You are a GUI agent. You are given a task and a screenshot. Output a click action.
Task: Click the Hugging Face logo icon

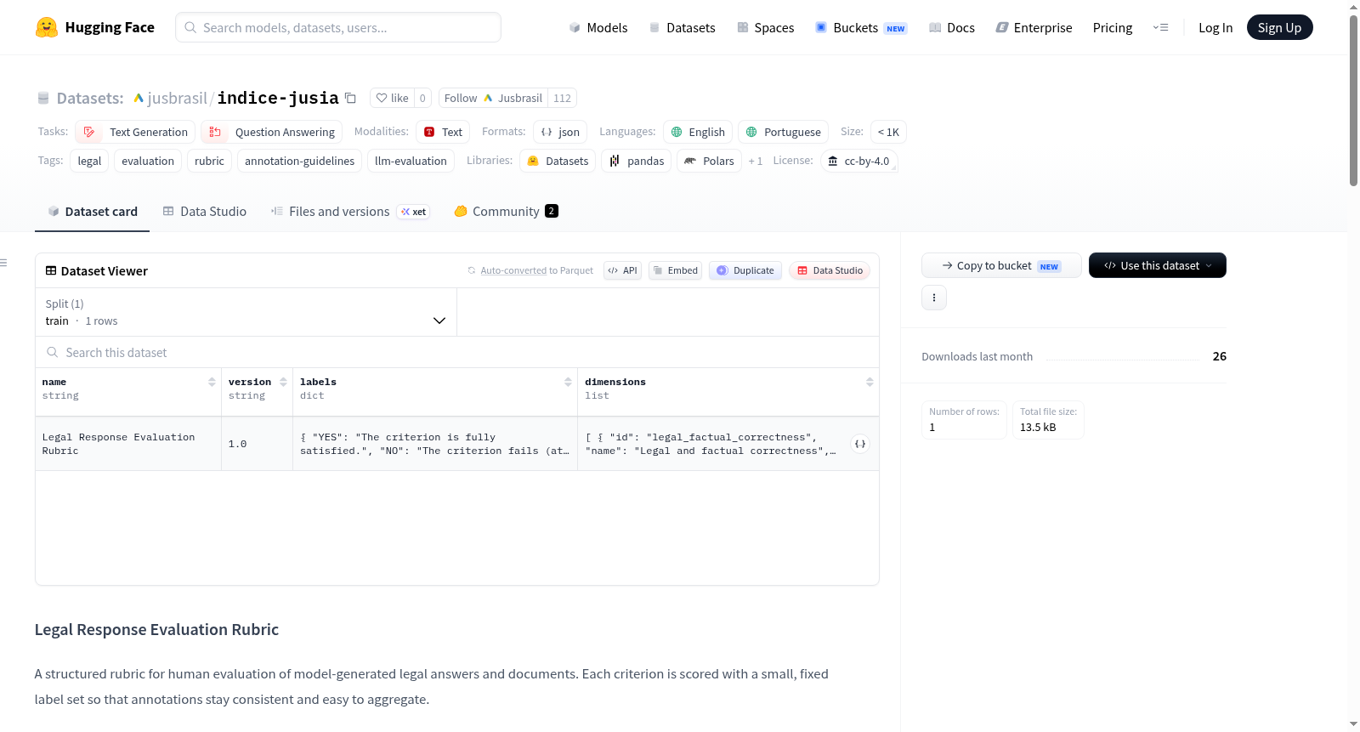coord(47,27)
